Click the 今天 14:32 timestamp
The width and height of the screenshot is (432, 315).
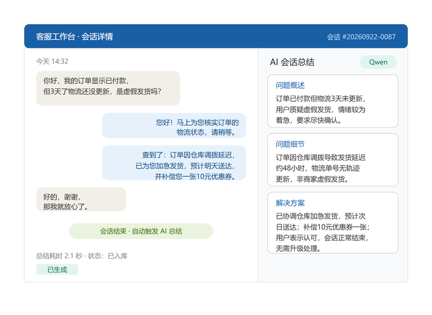(x=52, y=61)
